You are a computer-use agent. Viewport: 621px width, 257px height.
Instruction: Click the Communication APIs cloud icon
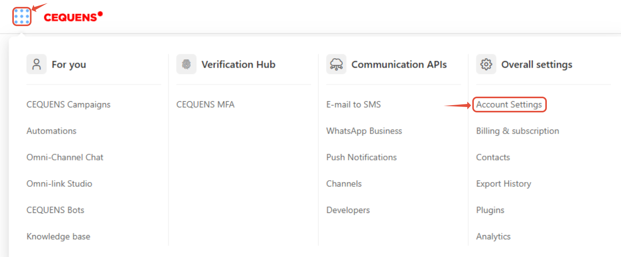click(x=336, y=64)
